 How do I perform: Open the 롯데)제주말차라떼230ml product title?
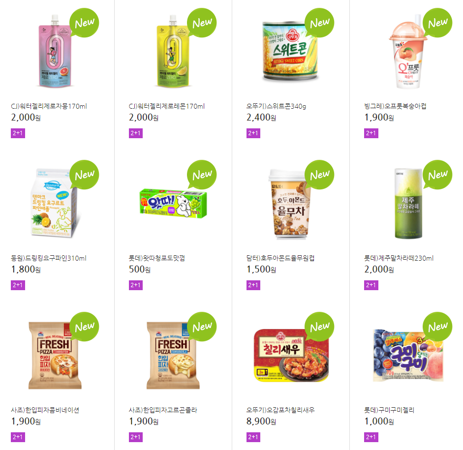(399, 258)
